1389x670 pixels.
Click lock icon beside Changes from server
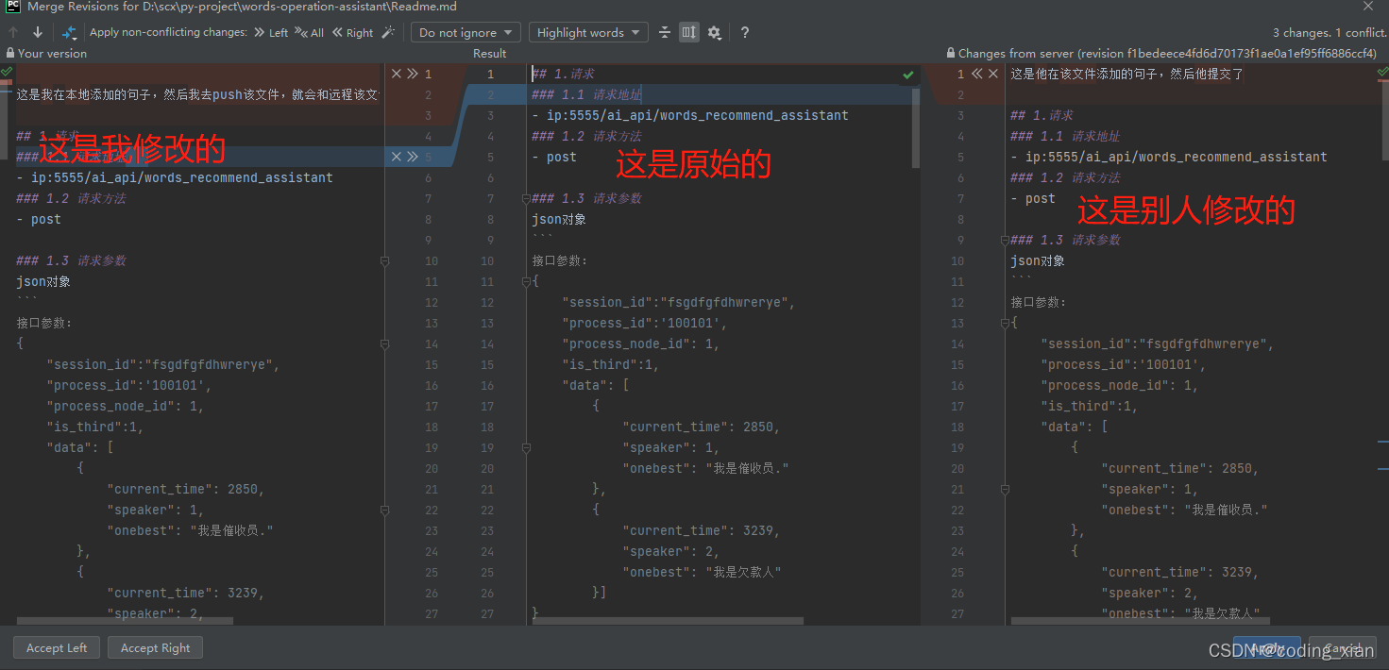click(x=951, y=54)
